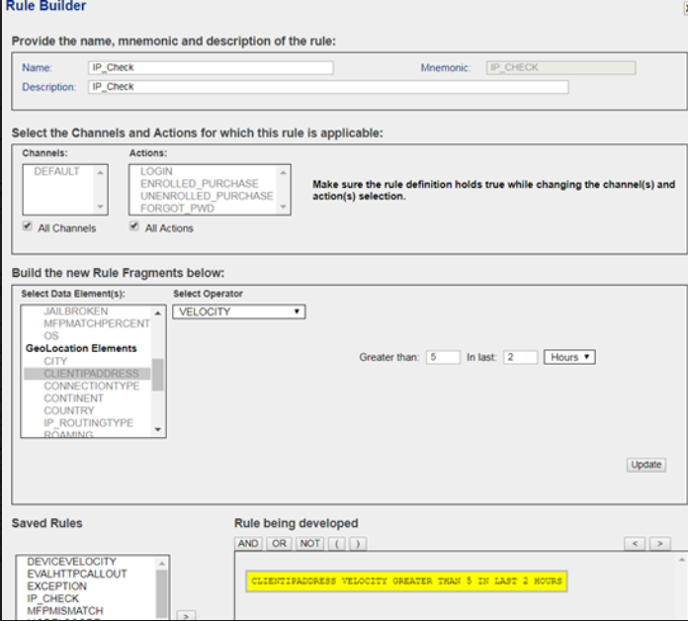Select FORGOT_PWD in the Actions list
Viewport: 688px width, 621px height.
click(x=177, y=208)
